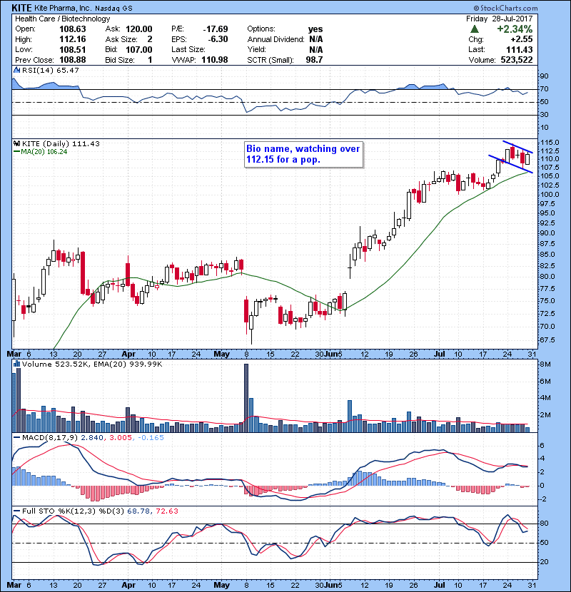
Task: Click the Options value yes
Action: pos(315,29)
